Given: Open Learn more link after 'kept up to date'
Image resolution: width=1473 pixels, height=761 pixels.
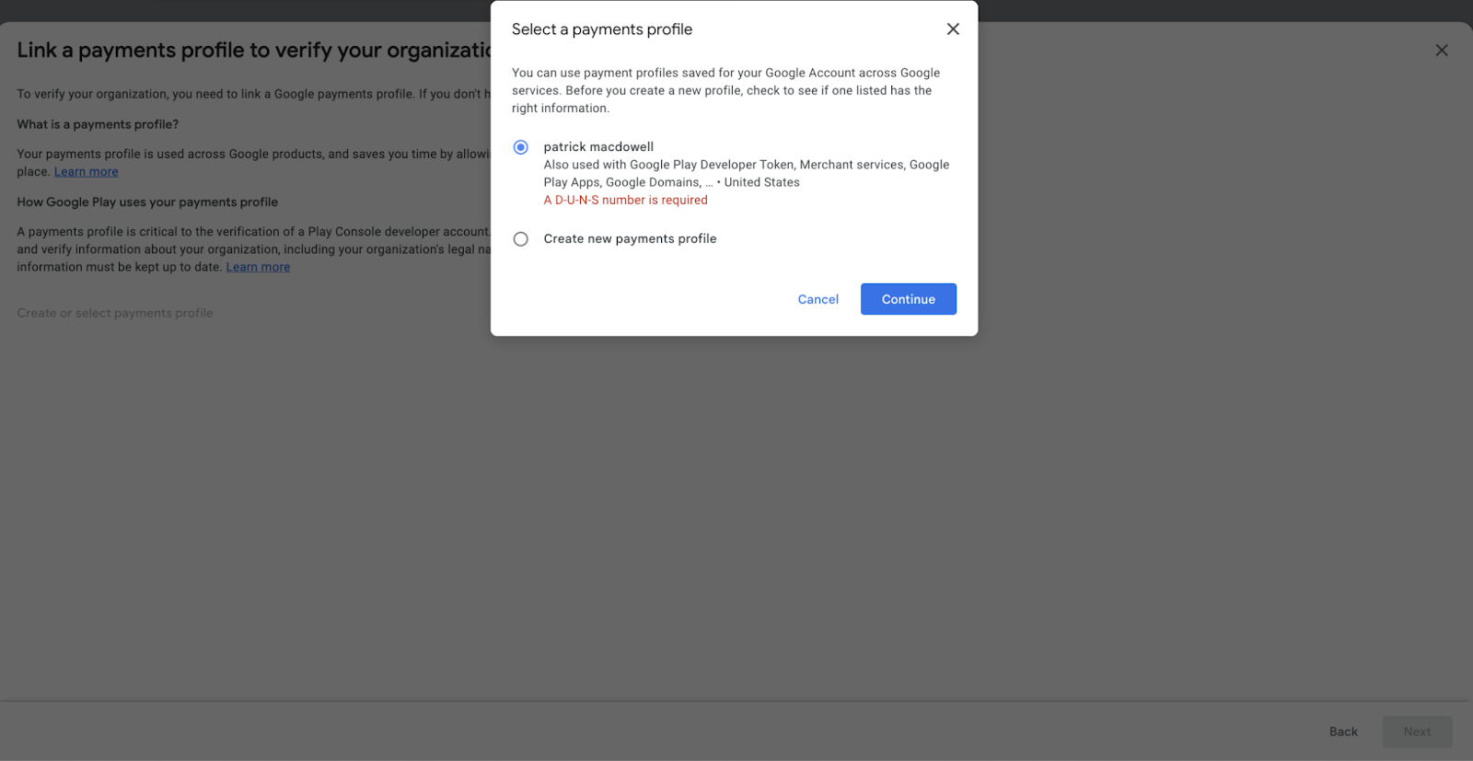Looking at the screenshot, I should tap(259, 267).
